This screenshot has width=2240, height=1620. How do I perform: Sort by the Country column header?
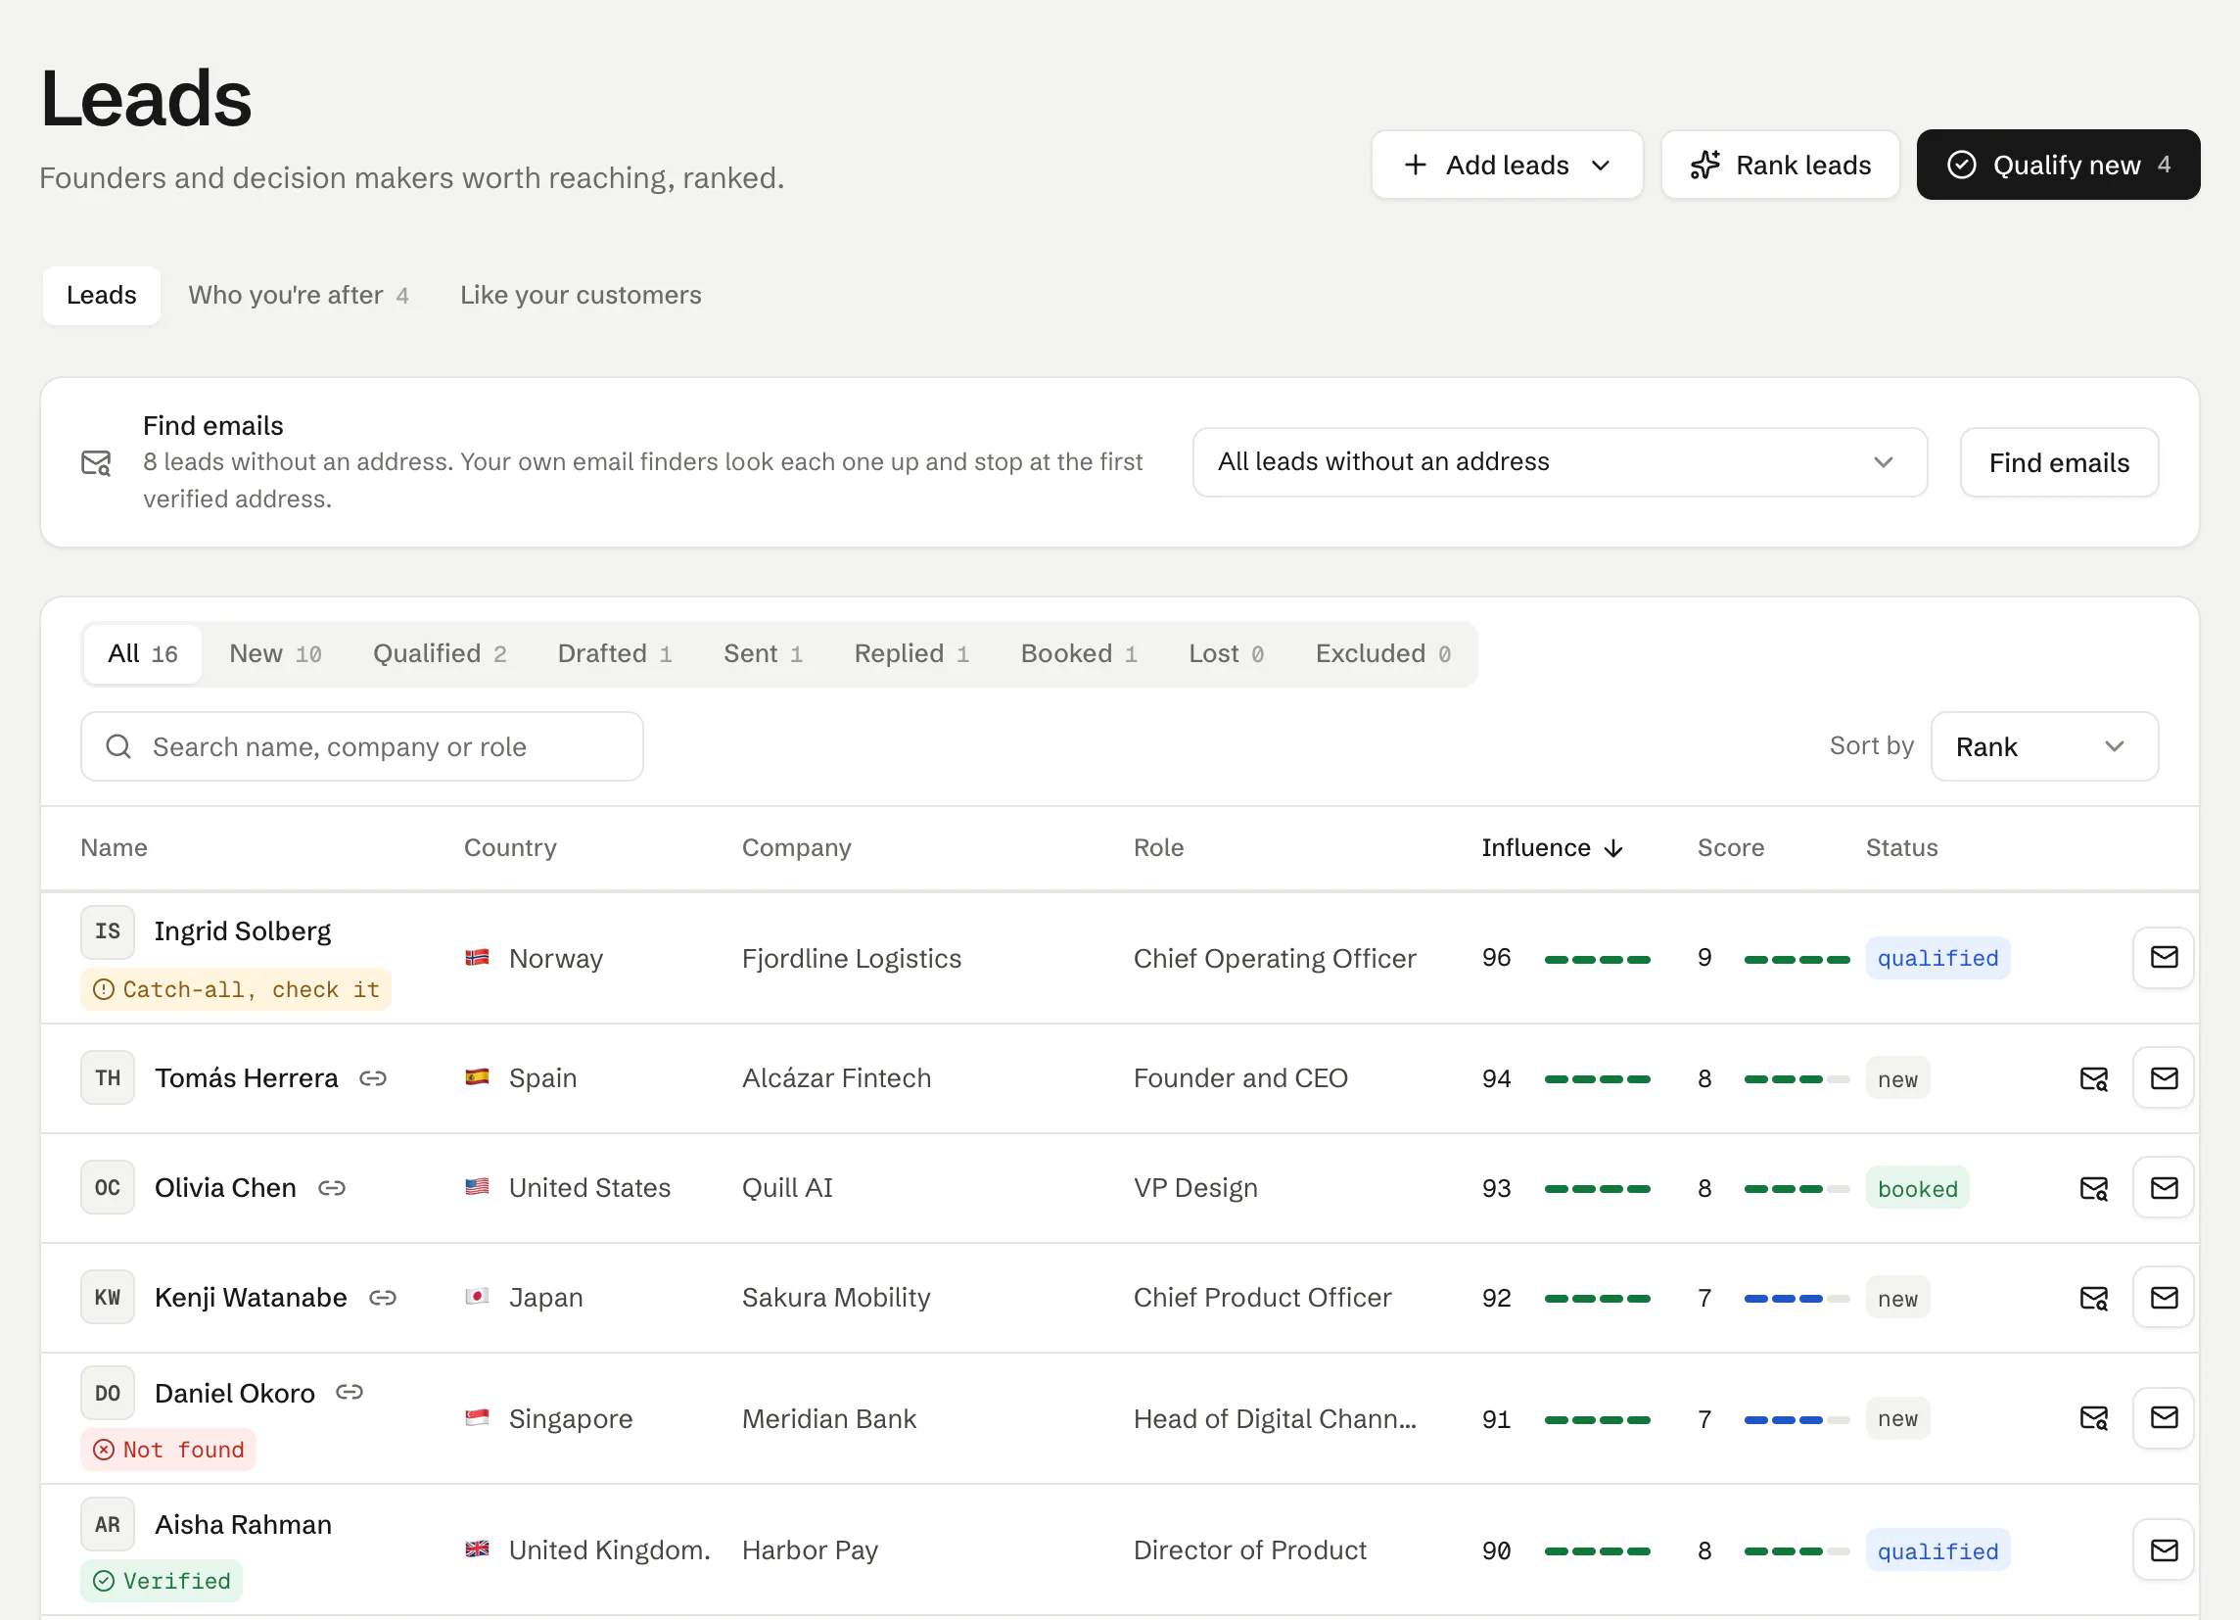point(511,848)
